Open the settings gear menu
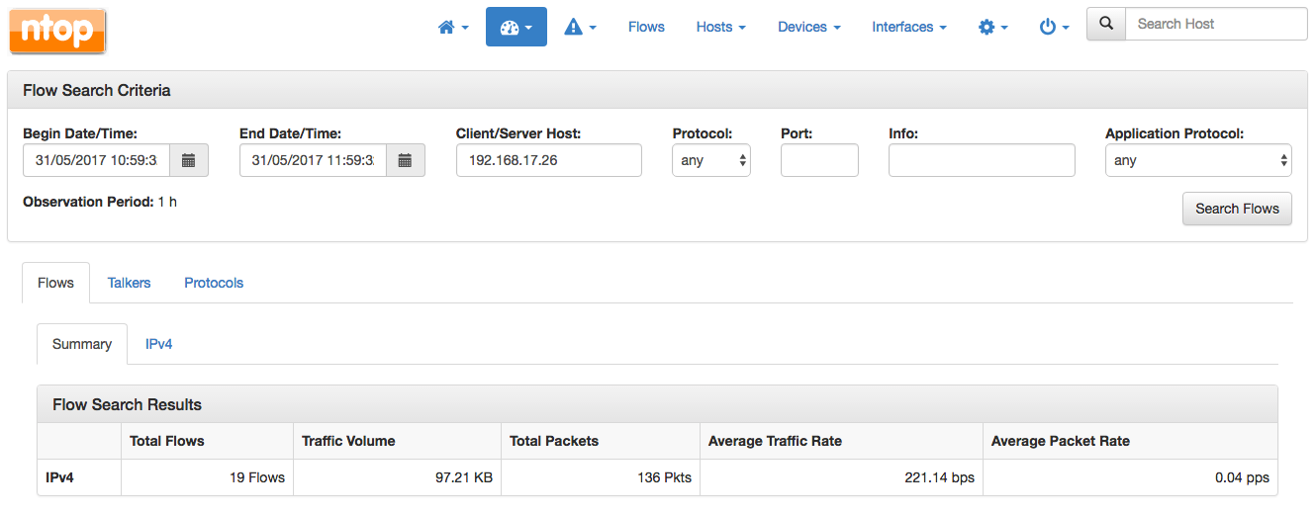This screenshot has width=1316, height=514. (992, 28)
